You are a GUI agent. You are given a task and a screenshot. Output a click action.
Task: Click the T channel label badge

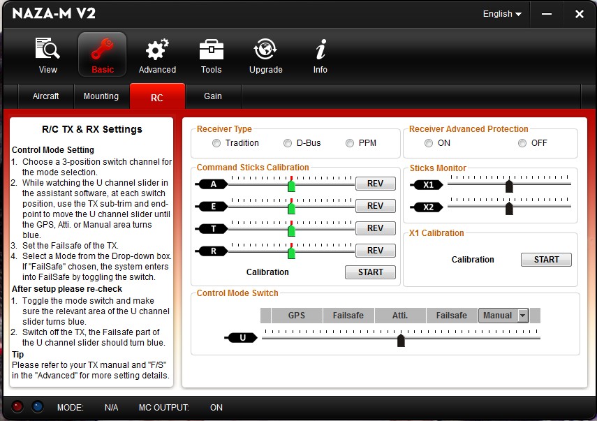click(212, 229)
